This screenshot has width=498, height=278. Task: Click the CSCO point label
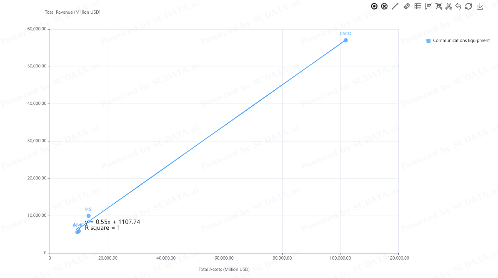345,34
